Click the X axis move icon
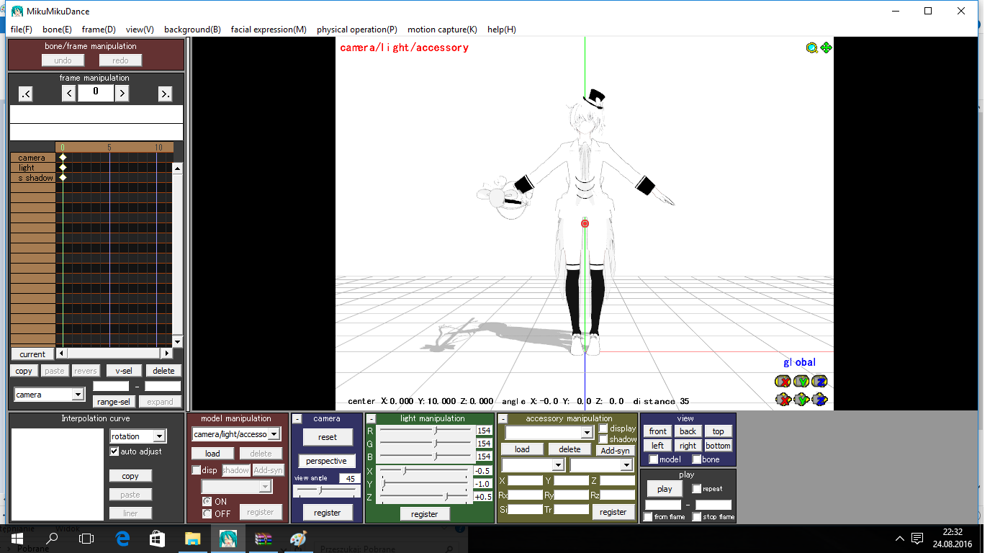995x553 pixels. [x=783, y=400]
